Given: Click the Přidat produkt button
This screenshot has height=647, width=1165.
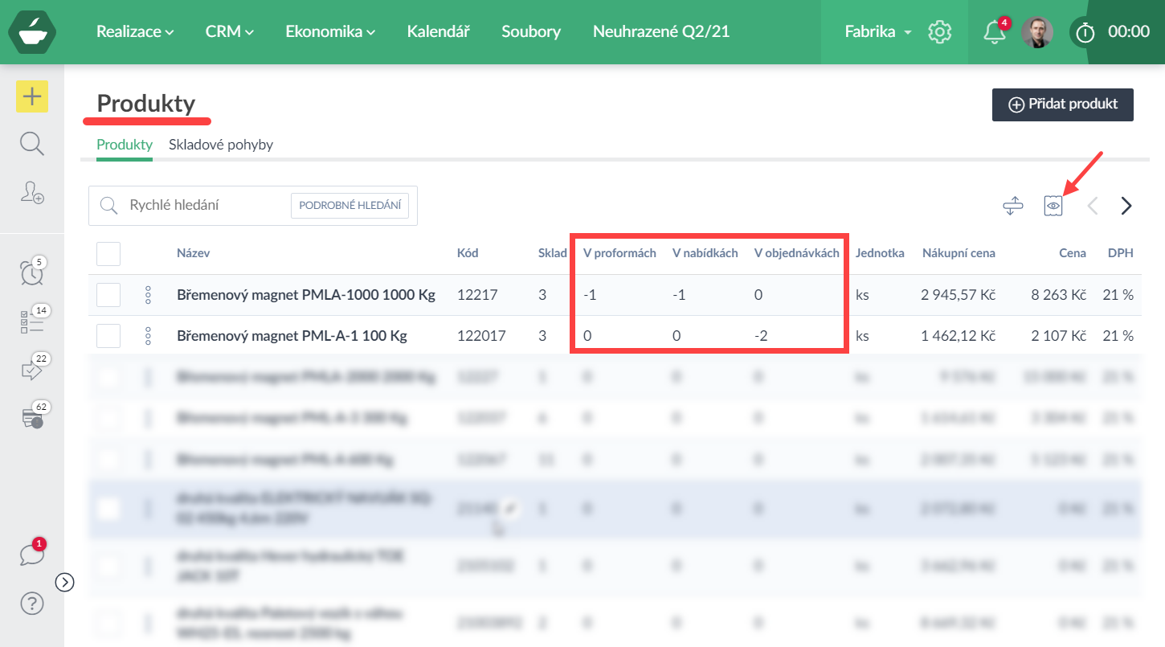Looking at the screenshot, I should coord(1062,104).
